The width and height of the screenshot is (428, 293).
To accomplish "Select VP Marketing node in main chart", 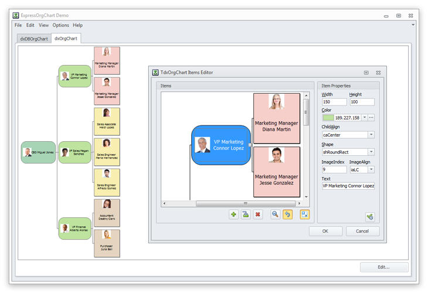I will pos(75,76).
